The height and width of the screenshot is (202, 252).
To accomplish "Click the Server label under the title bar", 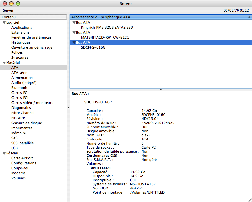I will [x=8, y=10].
